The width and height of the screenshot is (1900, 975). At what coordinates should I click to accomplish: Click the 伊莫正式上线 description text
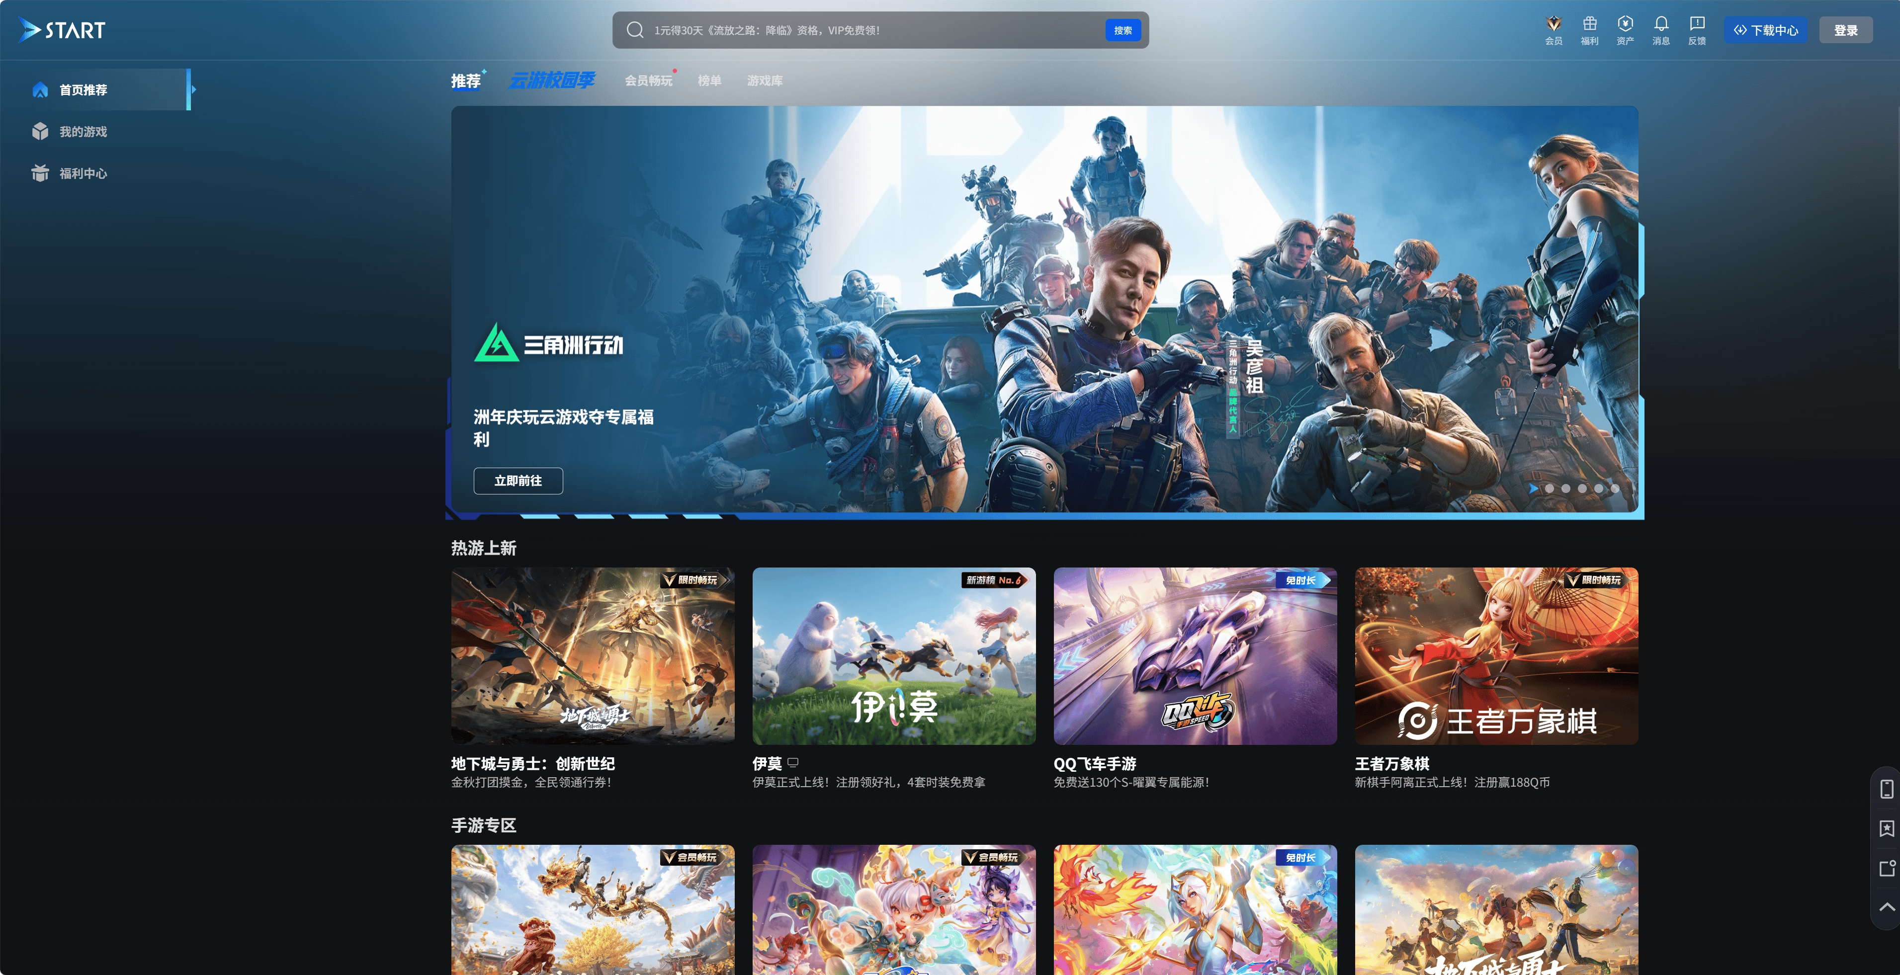pos(869,783)
